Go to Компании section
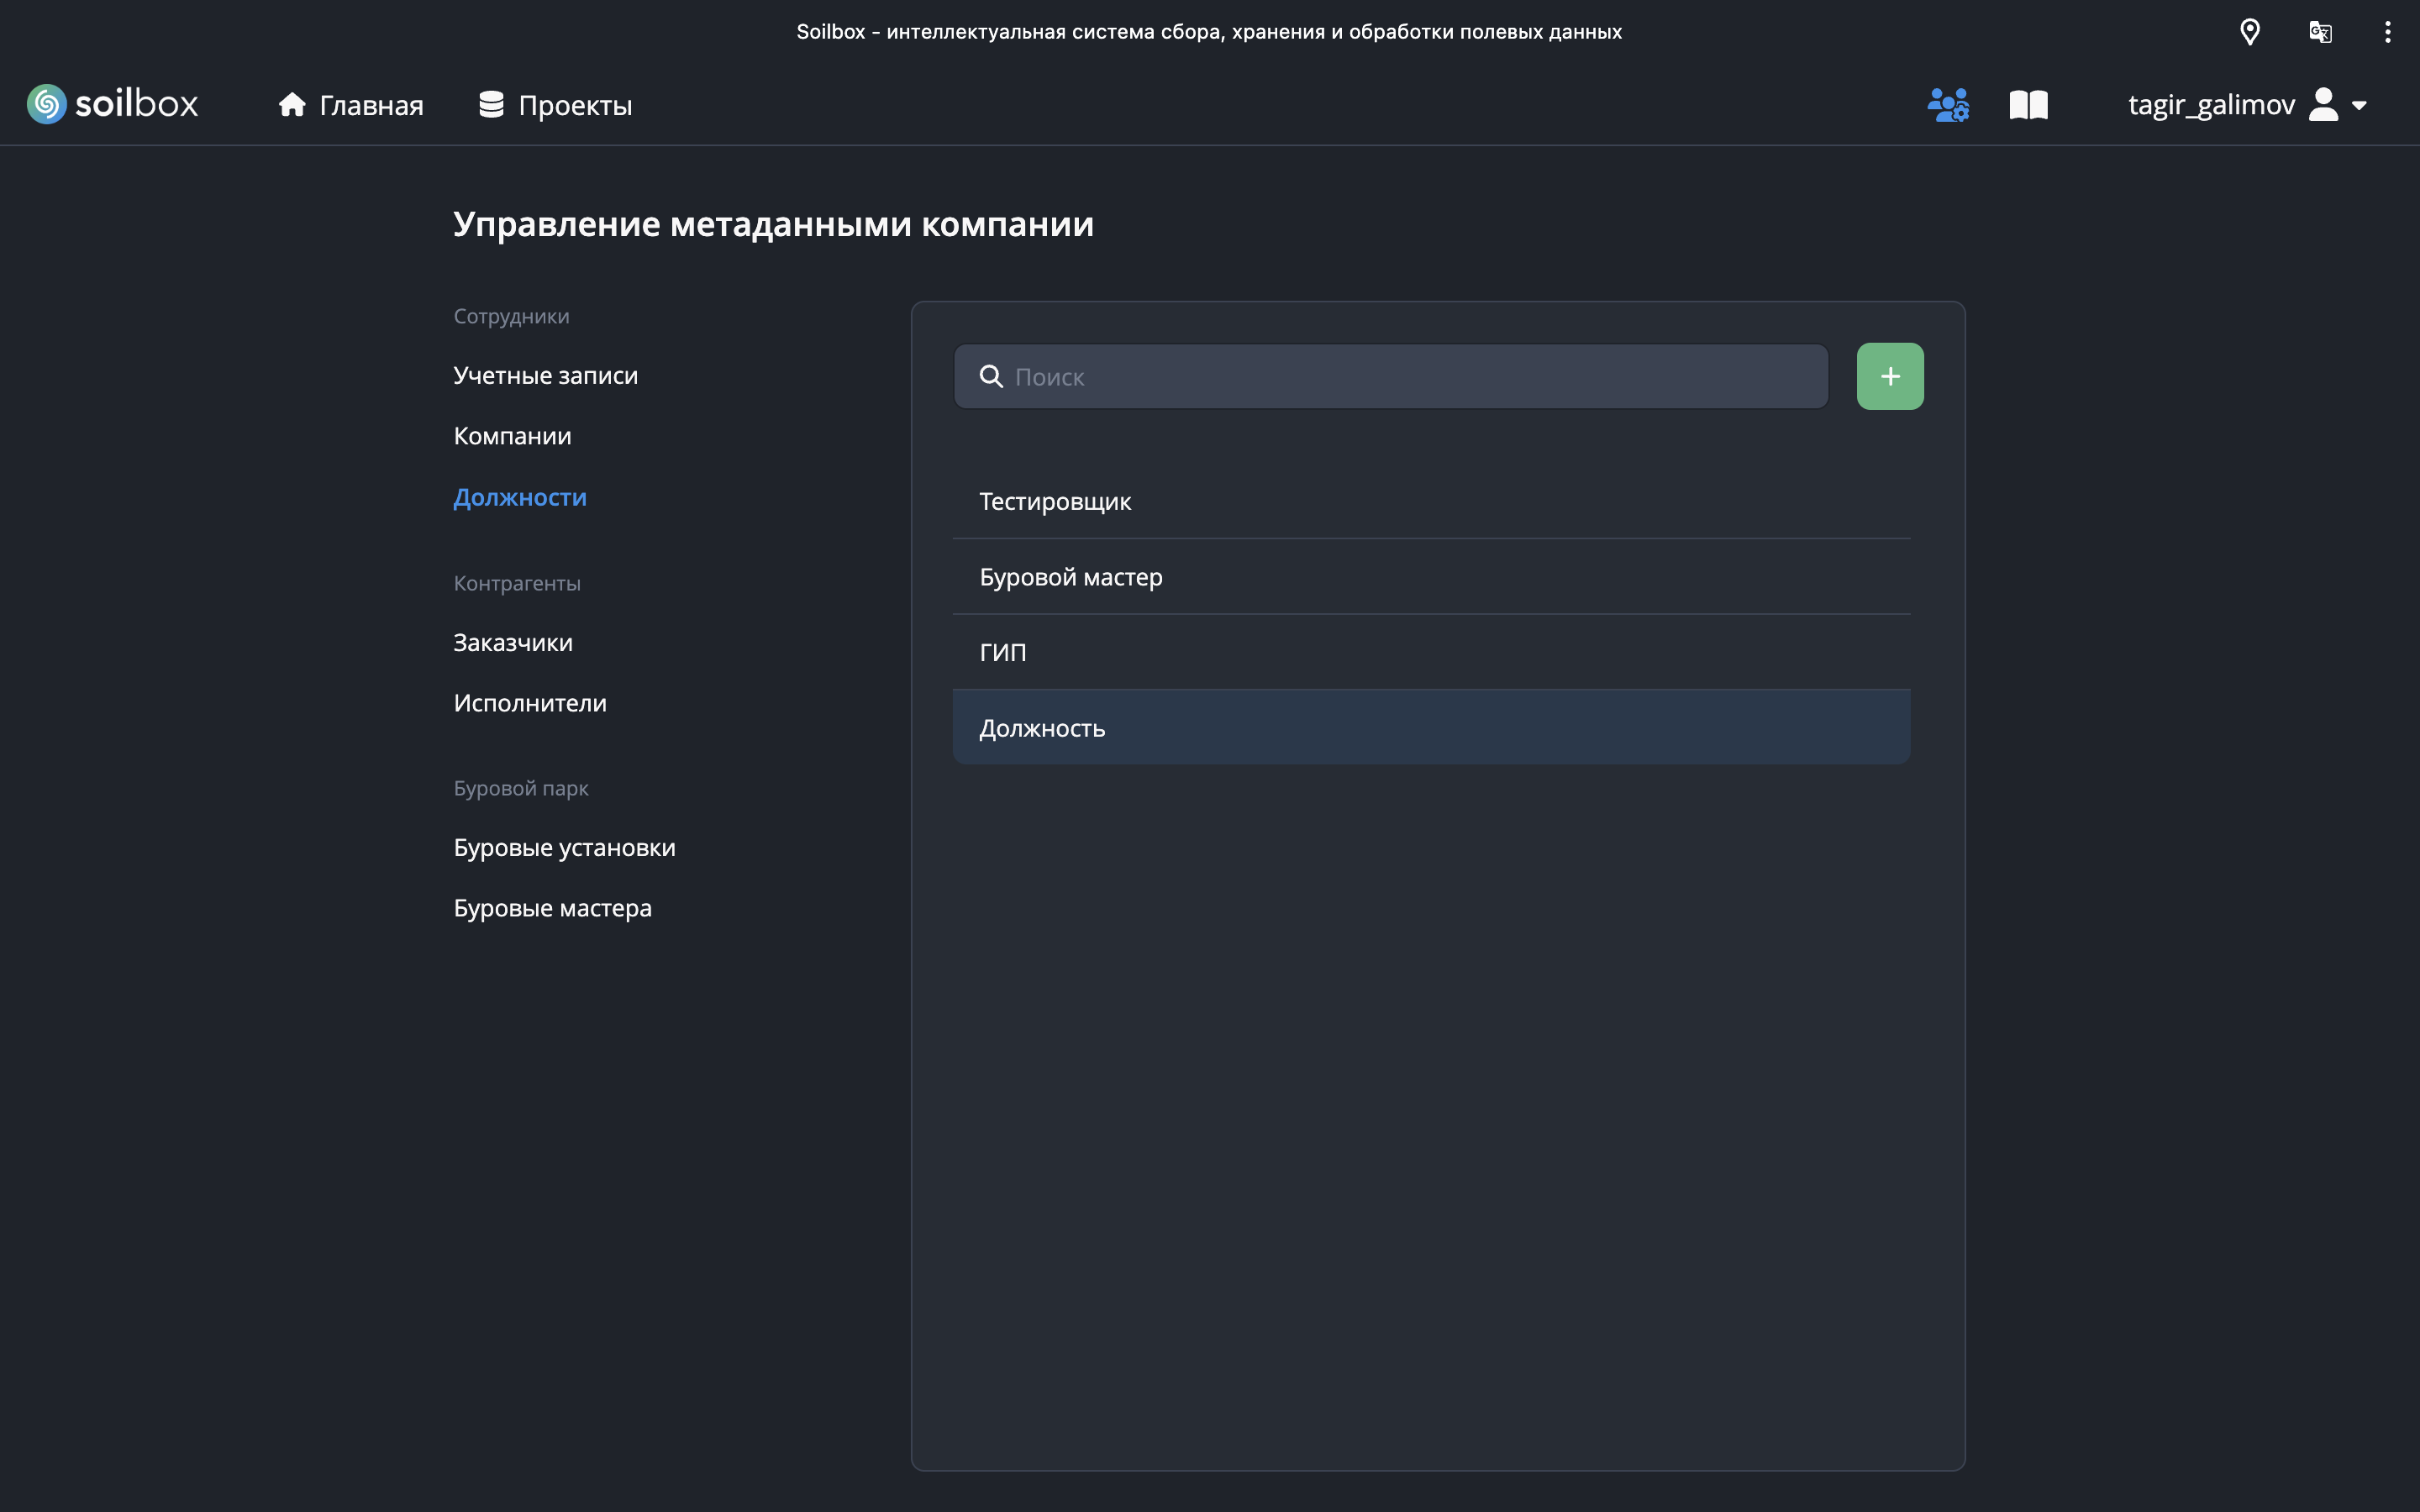This screenshot has height=1512, width=2420. click(512, 436)
